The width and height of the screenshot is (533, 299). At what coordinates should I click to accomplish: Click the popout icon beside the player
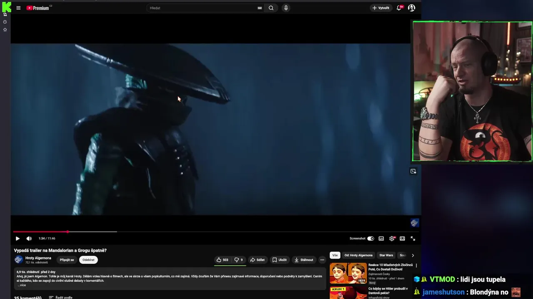click(413, 171)
